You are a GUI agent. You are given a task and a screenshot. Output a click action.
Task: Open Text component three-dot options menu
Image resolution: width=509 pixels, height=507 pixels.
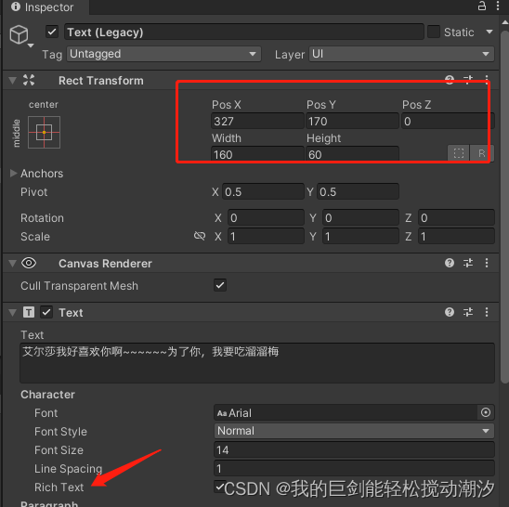(487, 312)
